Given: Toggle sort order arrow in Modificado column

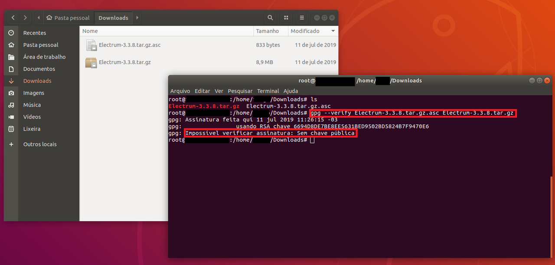Looking at the screenshot, I should coord(333,31).
